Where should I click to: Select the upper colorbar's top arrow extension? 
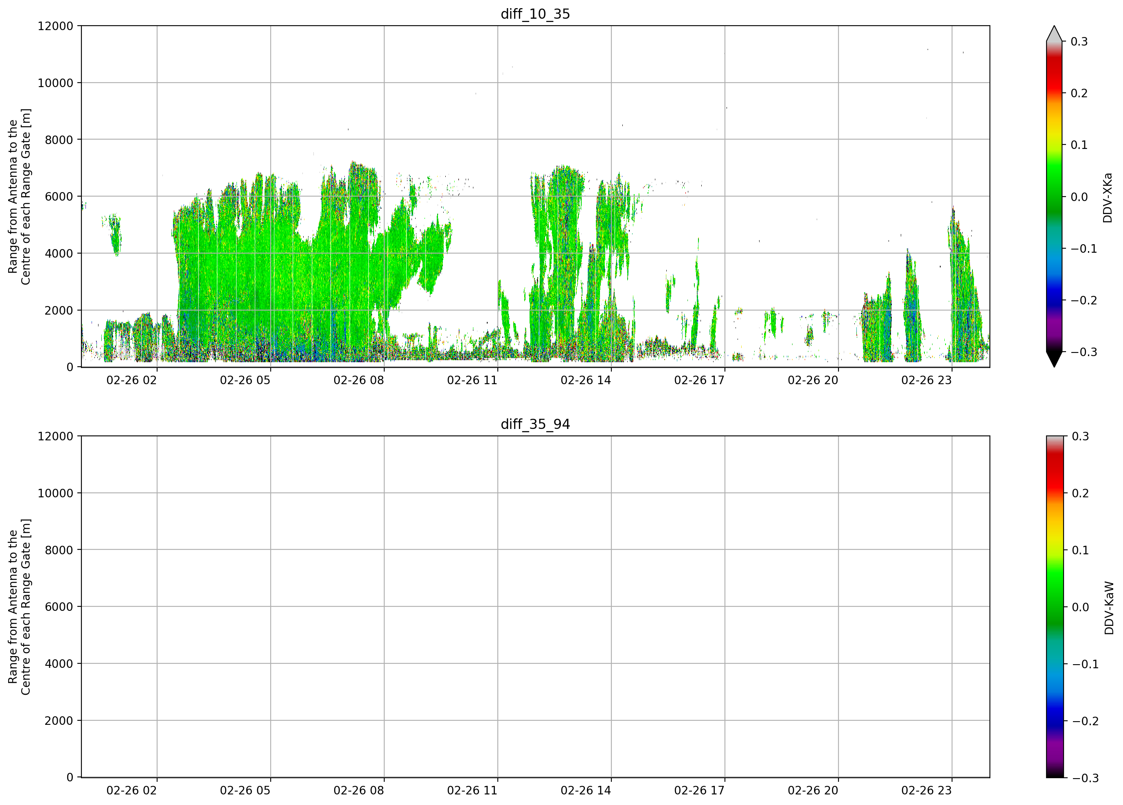[1054, 34]
